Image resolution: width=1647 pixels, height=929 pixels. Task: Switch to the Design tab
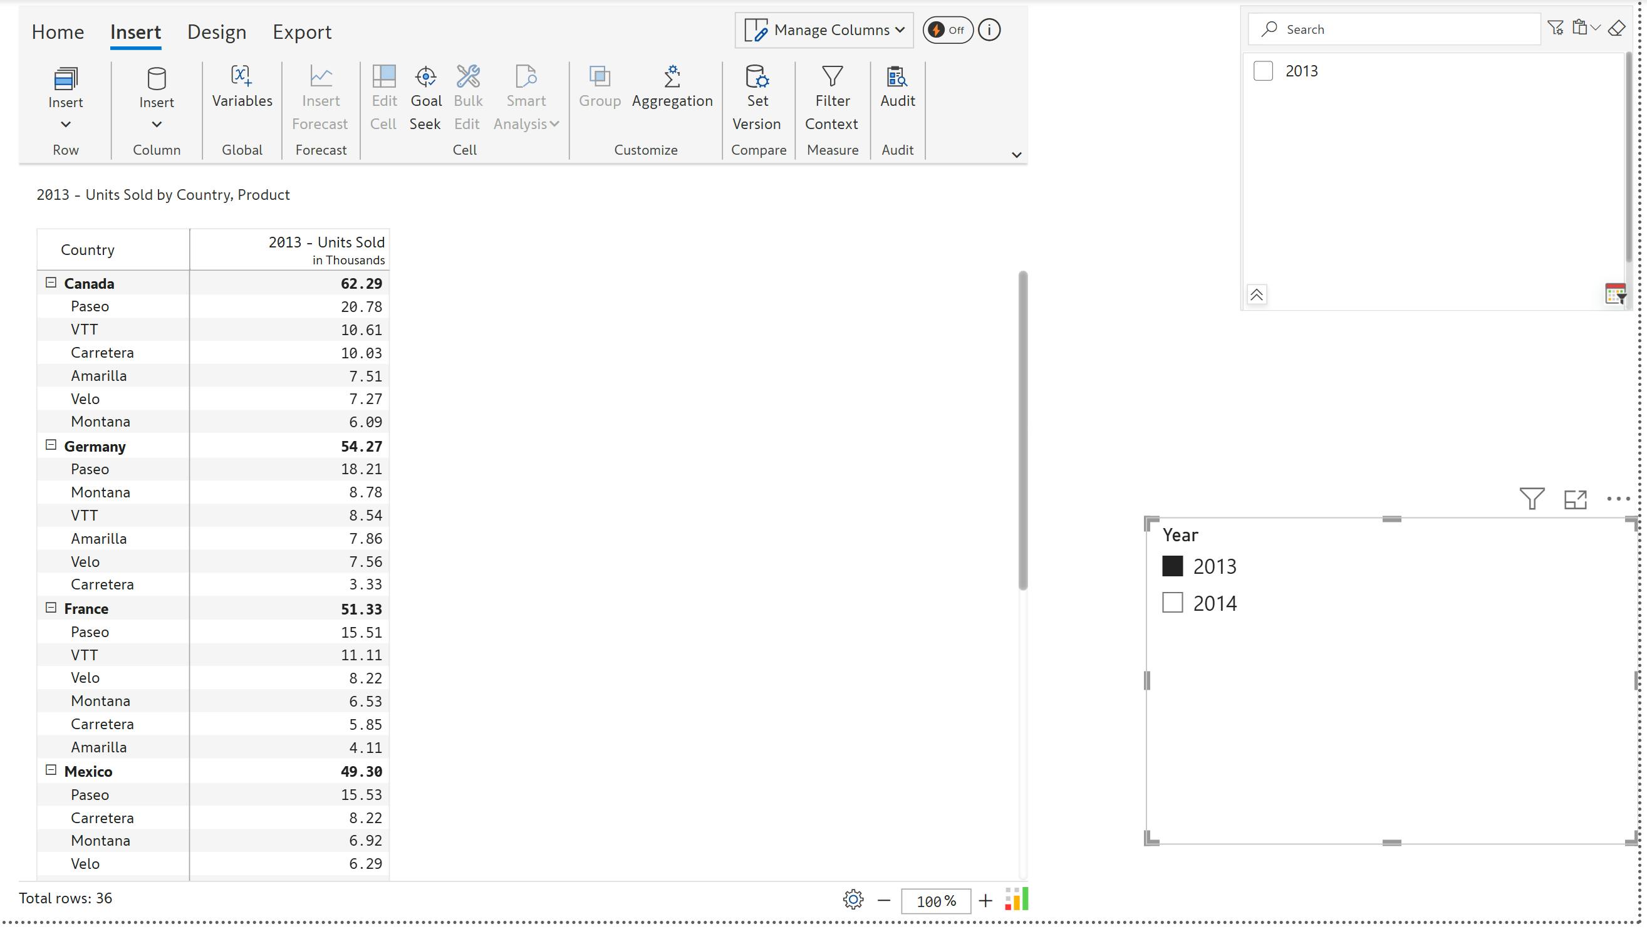tap(216, 32)
